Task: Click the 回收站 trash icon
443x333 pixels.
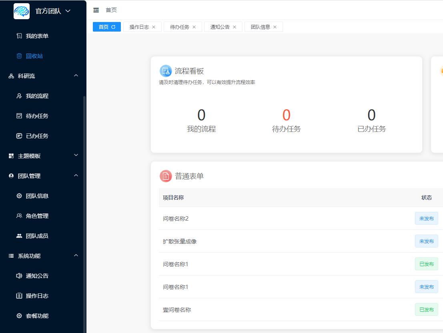Action: [x=19, y=56]
